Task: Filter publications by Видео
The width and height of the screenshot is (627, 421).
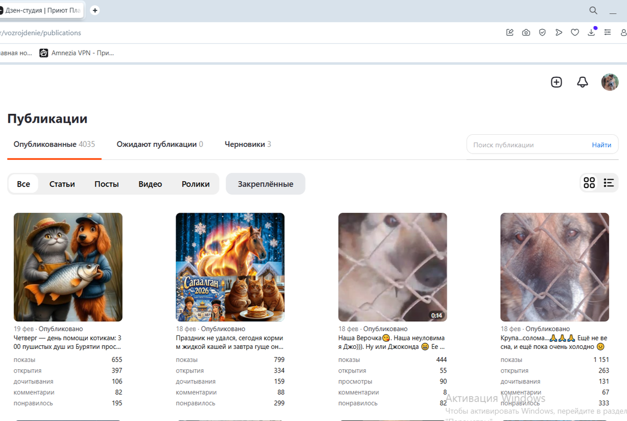Action: pos(150,184)
